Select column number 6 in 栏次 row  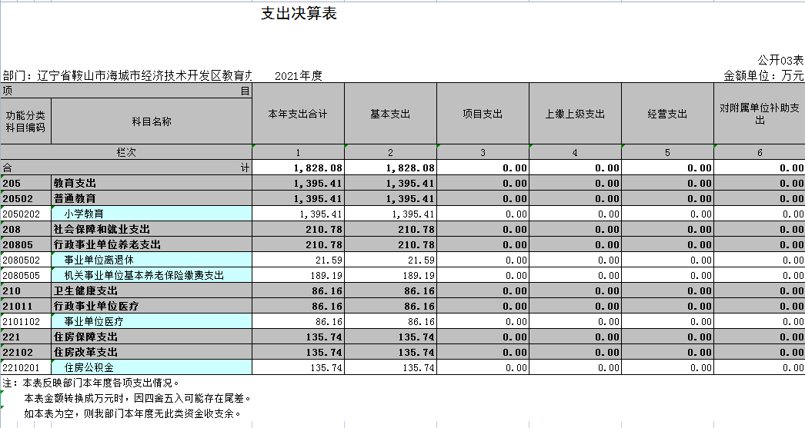[760, 152]
